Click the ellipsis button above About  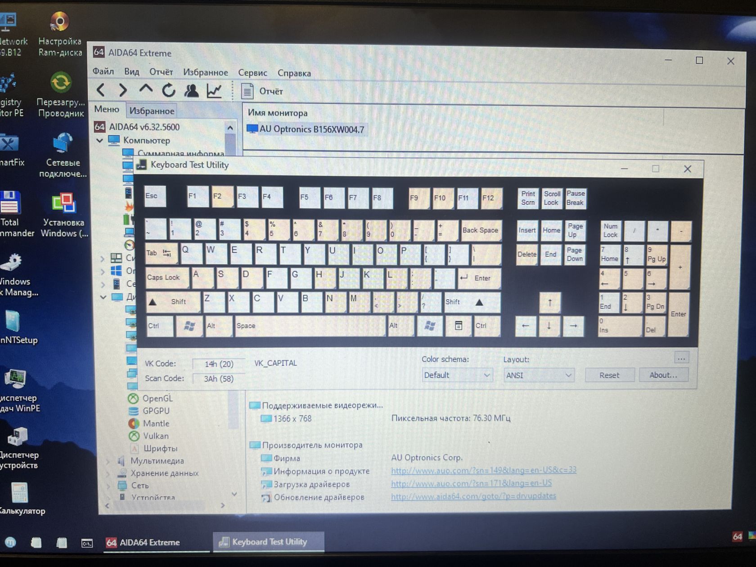tap(681, 358)
